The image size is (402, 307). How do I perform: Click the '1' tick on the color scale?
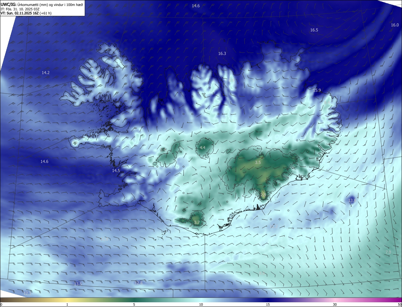(67, 304)
